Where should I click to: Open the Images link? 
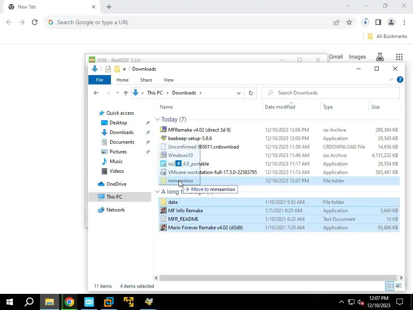(x=357, y=57)
